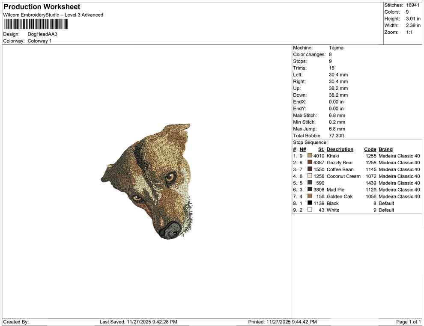This screenshot has width=424, height=326.
Task: Select the Coconut Cream color swatch
Action: pyautogui.click(x=310, y=176)
